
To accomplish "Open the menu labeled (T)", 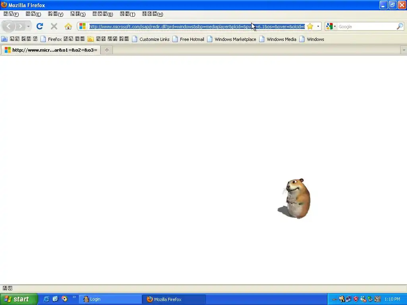I will pyautogui.click(x=128, y=14).
